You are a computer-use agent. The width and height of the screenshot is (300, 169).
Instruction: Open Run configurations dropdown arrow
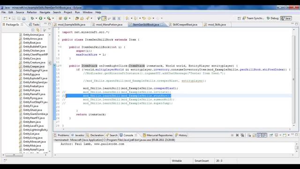[45, 18]
